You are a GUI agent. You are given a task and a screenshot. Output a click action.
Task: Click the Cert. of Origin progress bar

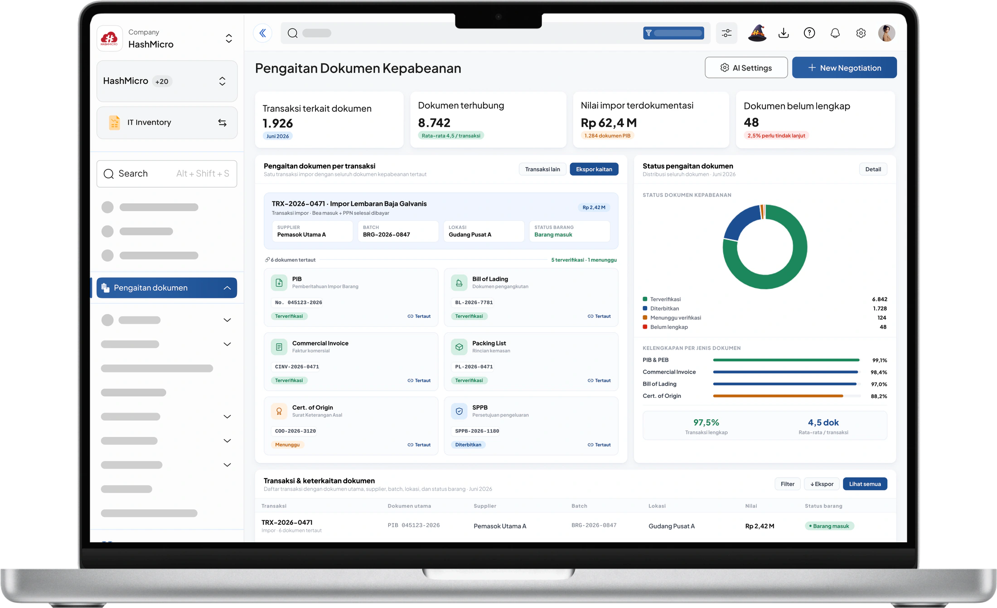tap(787, 396)
